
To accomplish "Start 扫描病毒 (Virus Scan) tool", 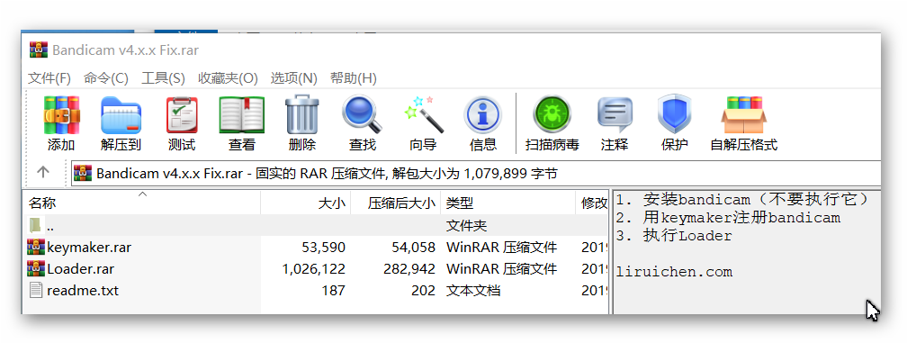I will tap(552, 114).
